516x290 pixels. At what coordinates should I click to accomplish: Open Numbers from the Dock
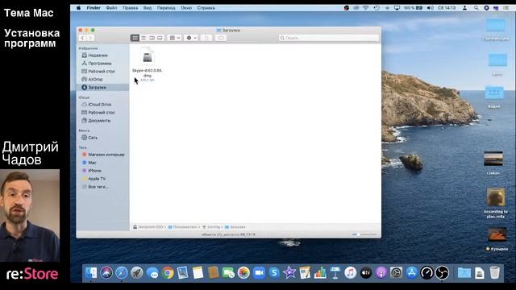point(320,273)
